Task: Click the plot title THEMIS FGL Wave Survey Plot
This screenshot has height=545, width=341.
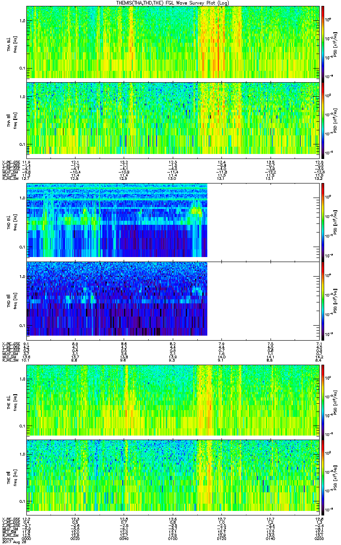Action: coord(173,3)
